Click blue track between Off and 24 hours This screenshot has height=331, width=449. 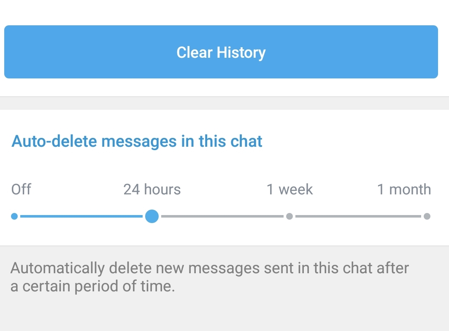click(x=80, y=216)
